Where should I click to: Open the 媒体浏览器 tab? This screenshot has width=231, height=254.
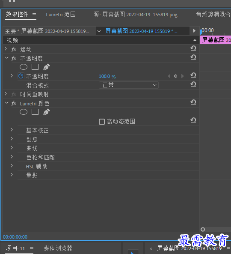(x=58, y=248)
